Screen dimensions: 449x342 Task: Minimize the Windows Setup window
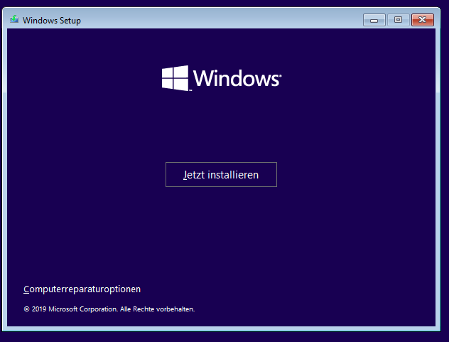(374, 20)
